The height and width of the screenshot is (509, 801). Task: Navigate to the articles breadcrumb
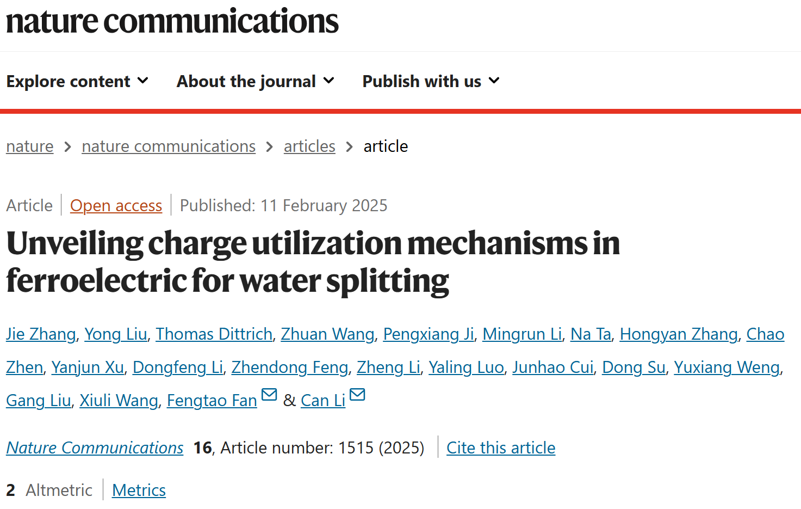point(309,146)
